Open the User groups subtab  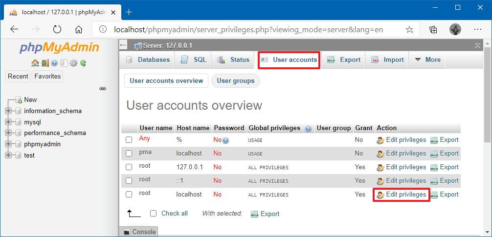236,80
